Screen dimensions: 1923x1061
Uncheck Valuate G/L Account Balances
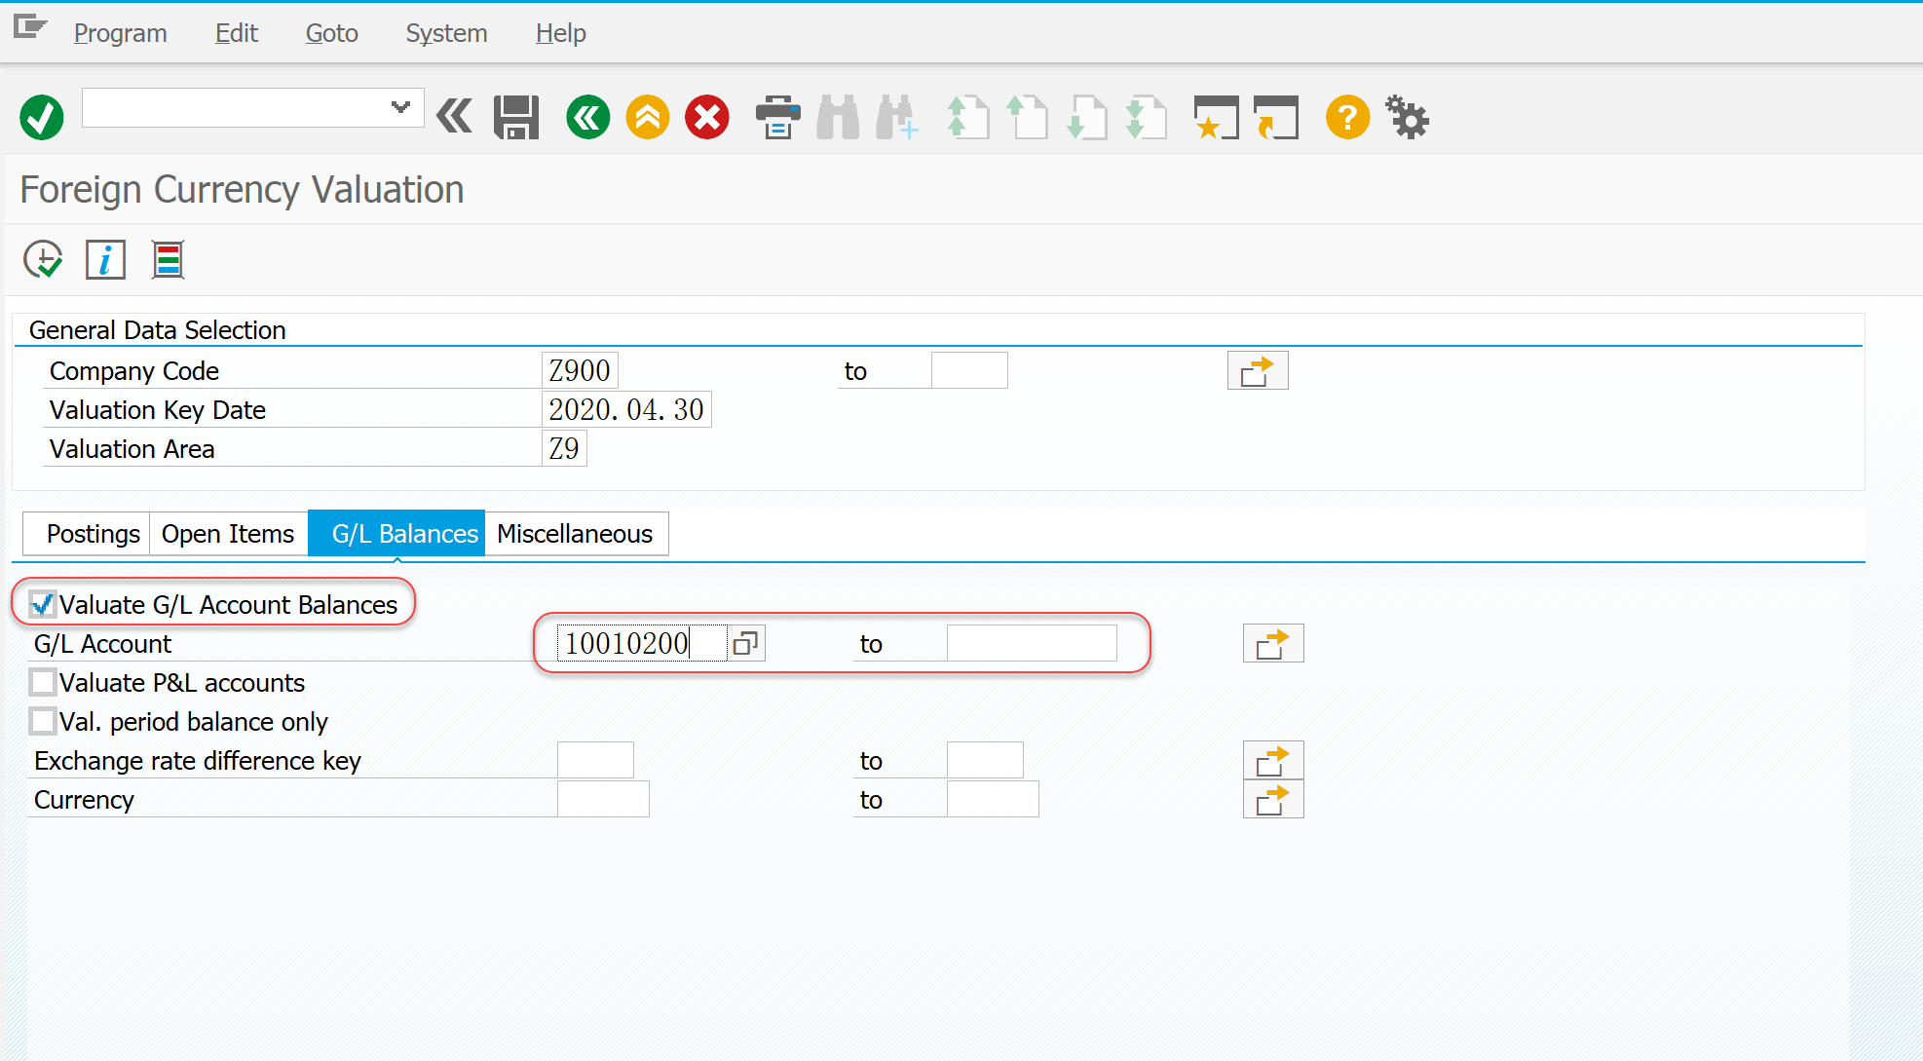(43, 605)
